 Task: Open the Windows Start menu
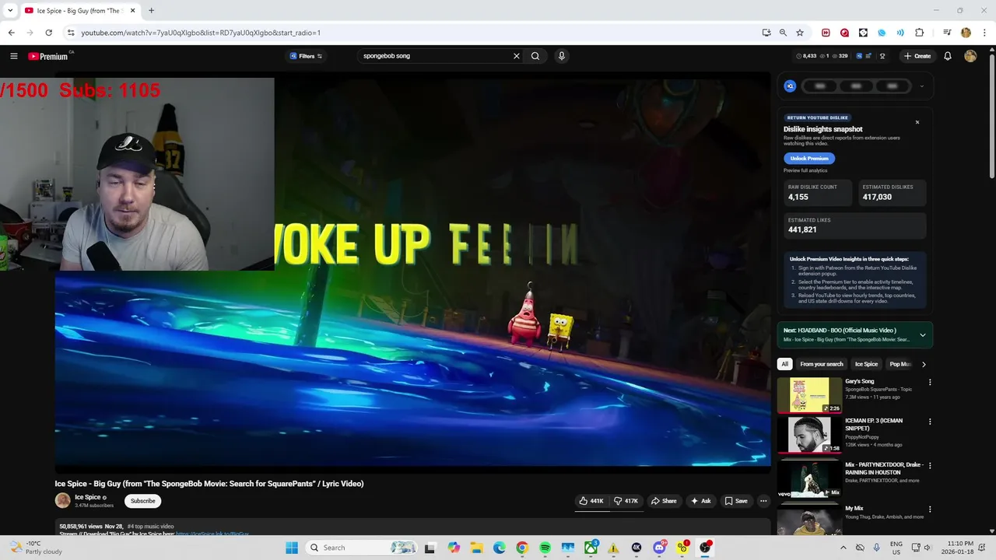[292, 548]
